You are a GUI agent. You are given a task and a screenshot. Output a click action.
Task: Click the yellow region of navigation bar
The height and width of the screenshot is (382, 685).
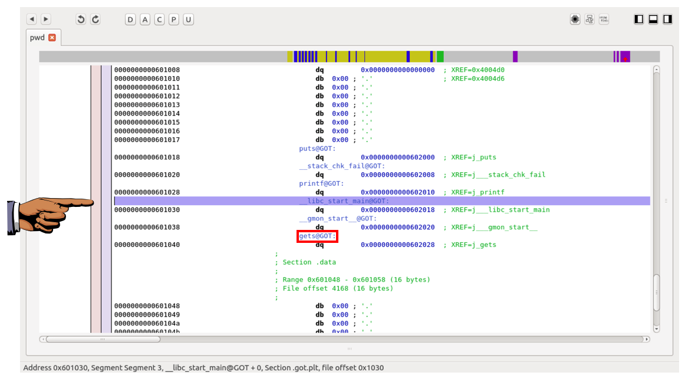pos(384,57)
